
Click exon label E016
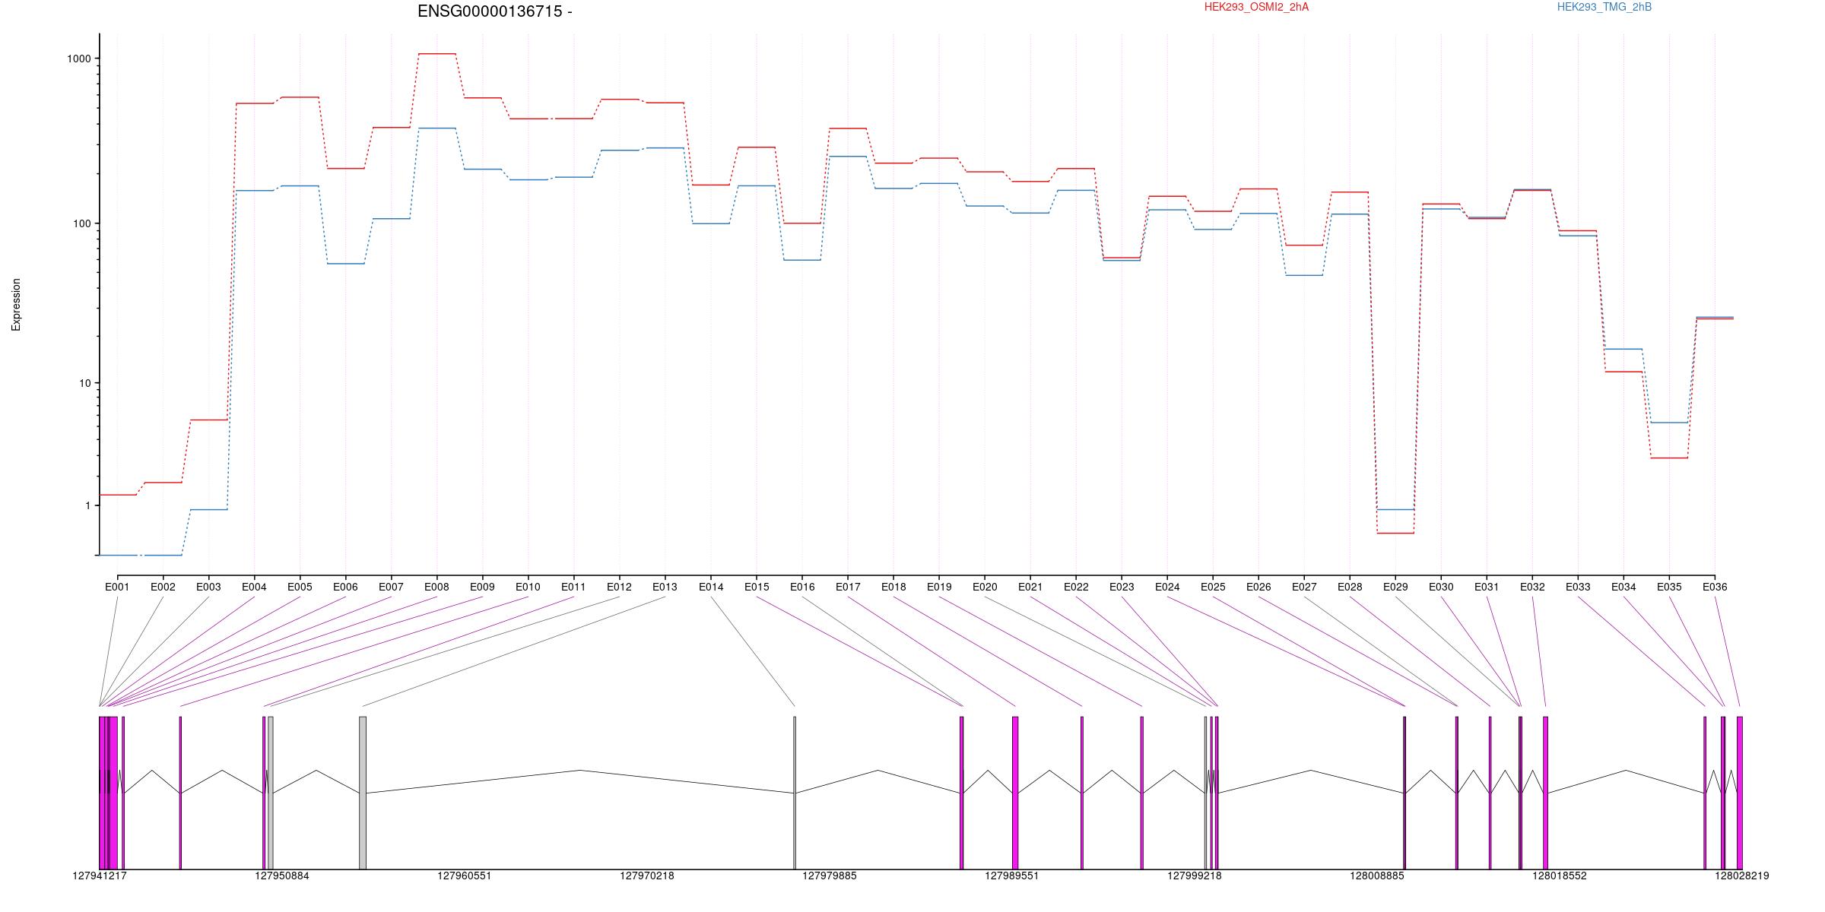tap(802, 587)
